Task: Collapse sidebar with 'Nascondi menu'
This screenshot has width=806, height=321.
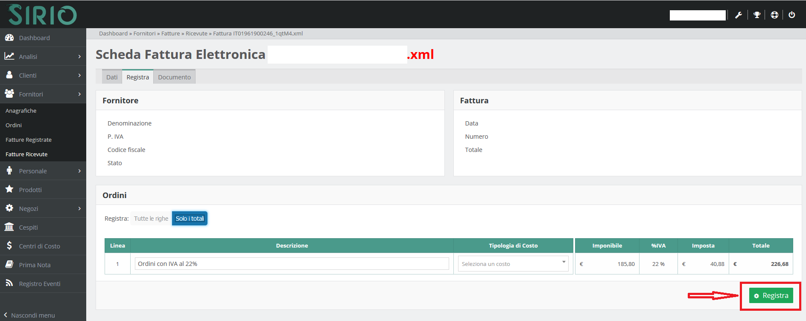Action: [x=30, y=315]
